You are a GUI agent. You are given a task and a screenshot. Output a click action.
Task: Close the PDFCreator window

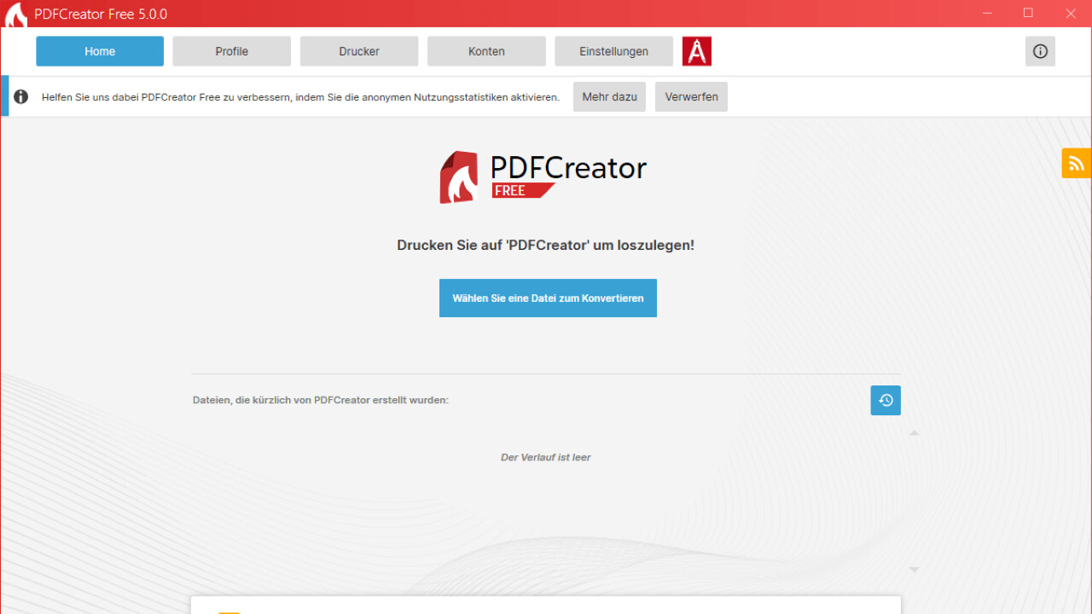[1071, 14]
